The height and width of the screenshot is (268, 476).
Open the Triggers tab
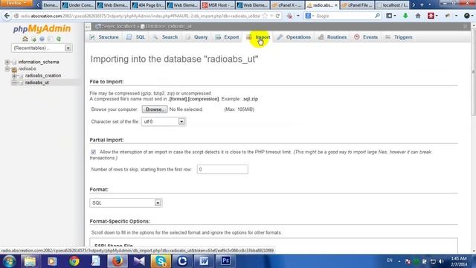pos(399,37)
